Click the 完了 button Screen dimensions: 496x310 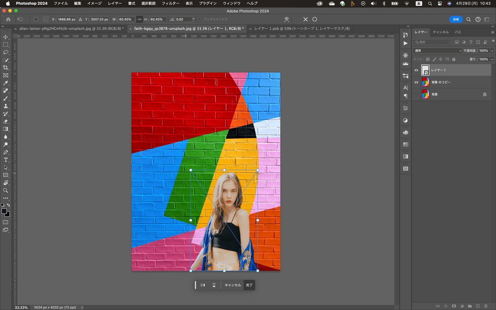[x=249, y=285]
